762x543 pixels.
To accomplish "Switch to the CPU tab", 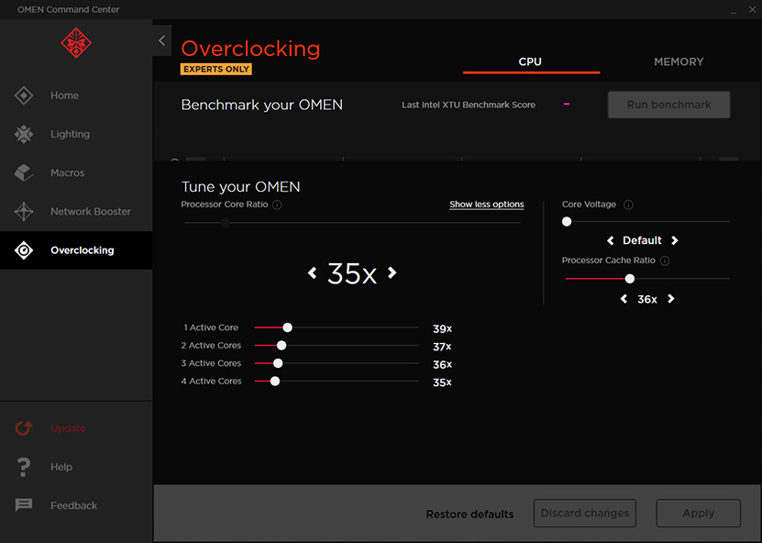I will pos(531,61).
